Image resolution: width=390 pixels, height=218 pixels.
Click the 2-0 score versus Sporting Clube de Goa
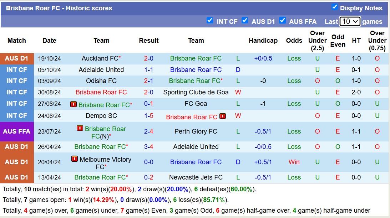point(149,93)
